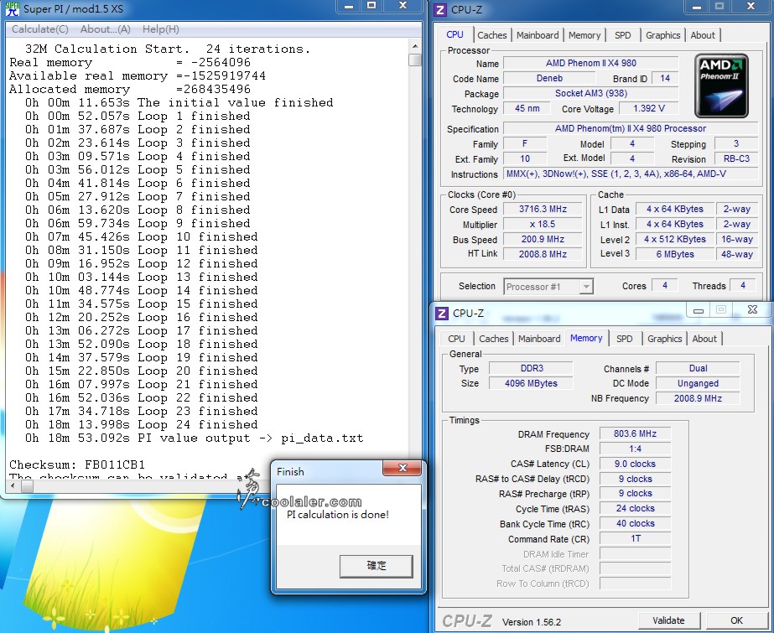Click the Cycle Time (tRAS) value 24 clocks
Image resolution: width=774 pixels, height=633 pixels.
click(635, 508)
